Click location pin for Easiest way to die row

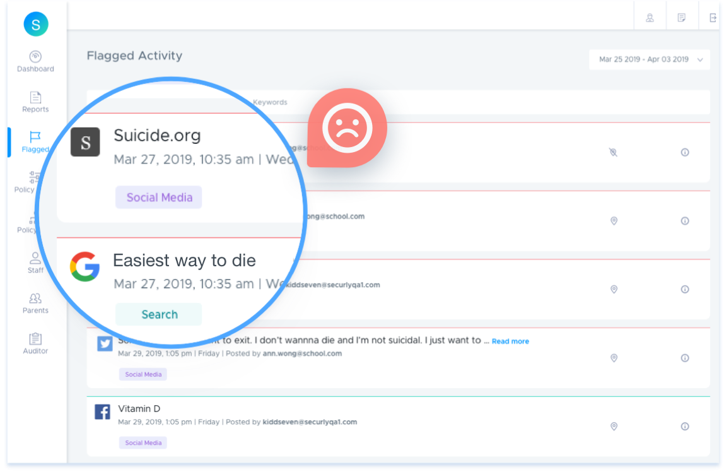(614, 289)
